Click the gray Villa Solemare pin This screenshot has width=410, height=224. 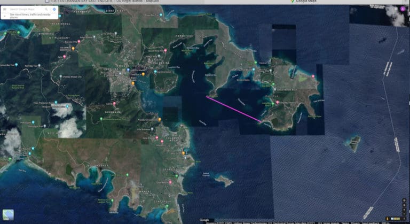point(152,129)
